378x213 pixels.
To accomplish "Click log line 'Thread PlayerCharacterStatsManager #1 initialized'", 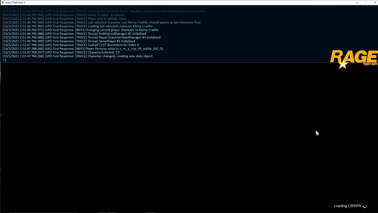I will pyautogui.click(x=82, y=37).
